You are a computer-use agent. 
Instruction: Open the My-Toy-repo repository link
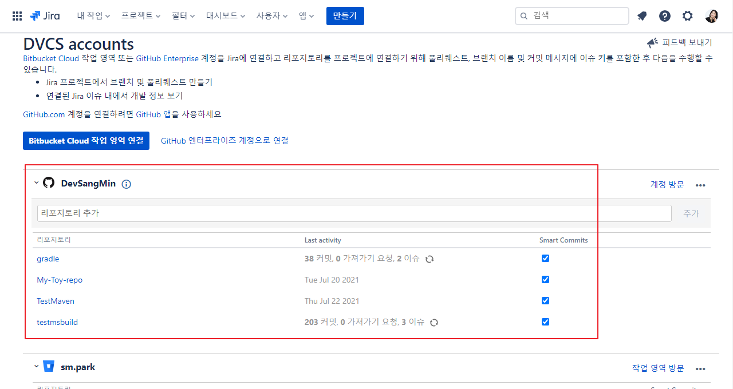[60, 280]
